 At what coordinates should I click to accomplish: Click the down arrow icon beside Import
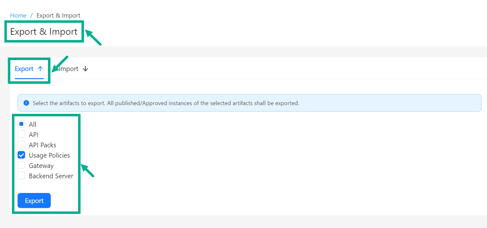86,69
